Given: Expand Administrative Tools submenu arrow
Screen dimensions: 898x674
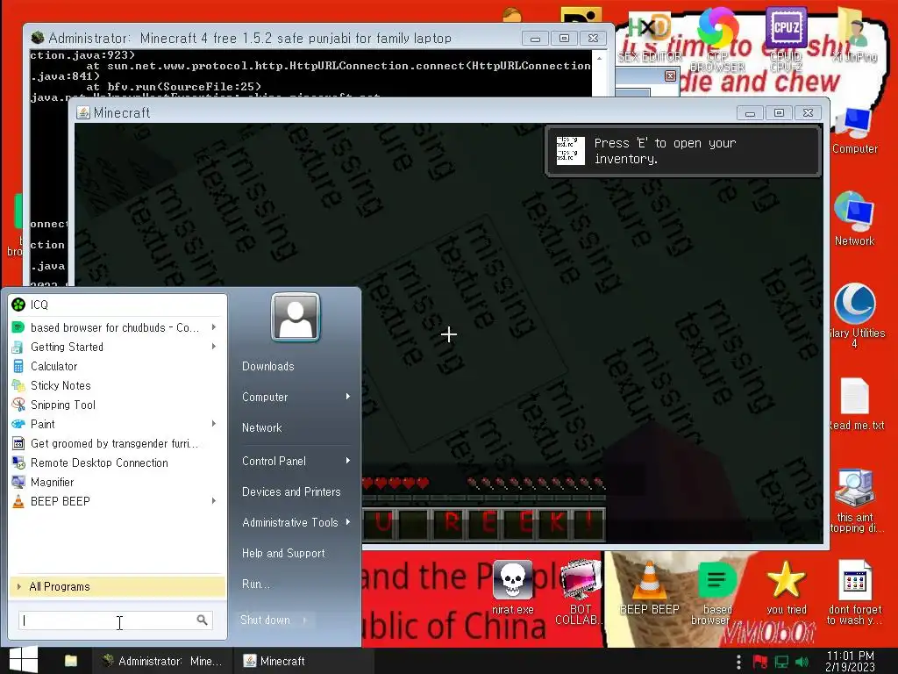Looking at the screenshot, I should tap(347, 522).
